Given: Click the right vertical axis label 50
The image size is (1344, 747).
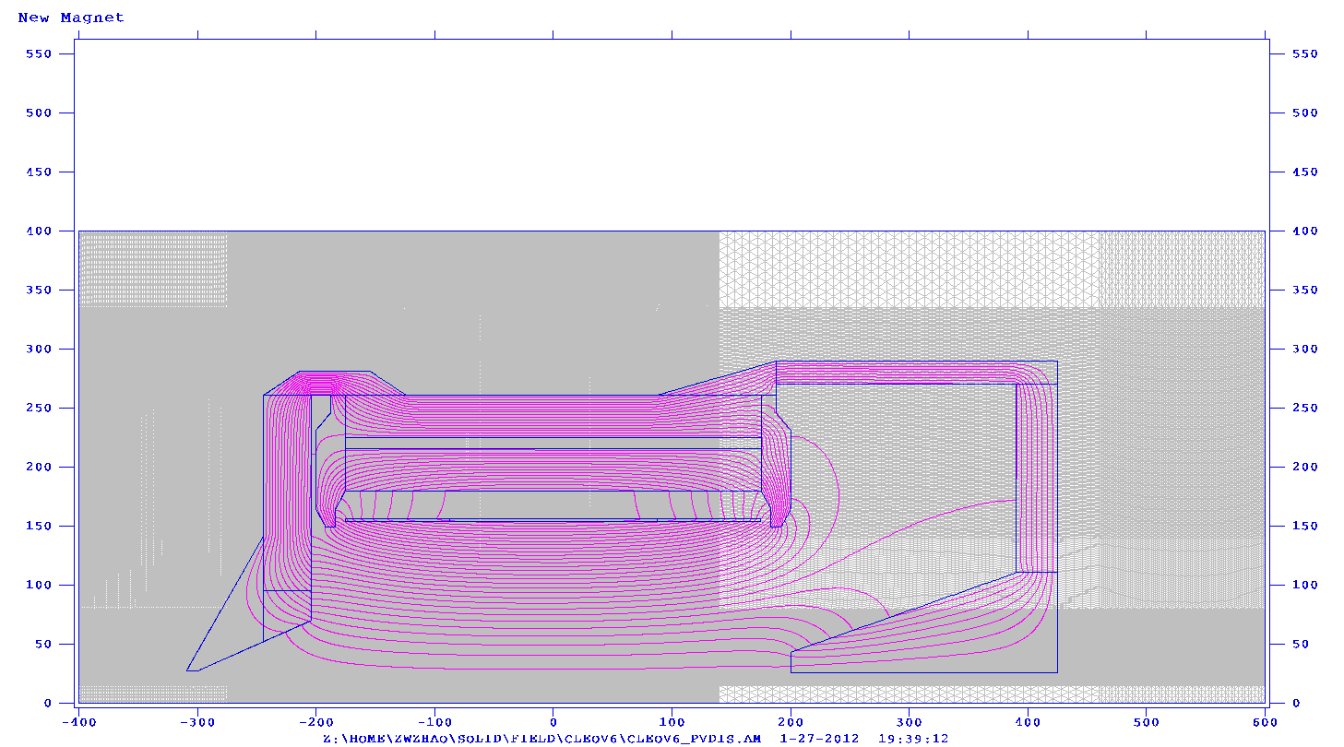Looking at the screenshot, I should point(1299,644).
